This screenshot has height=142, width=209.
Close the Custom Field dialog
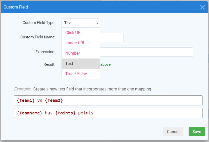click(202, 7)
